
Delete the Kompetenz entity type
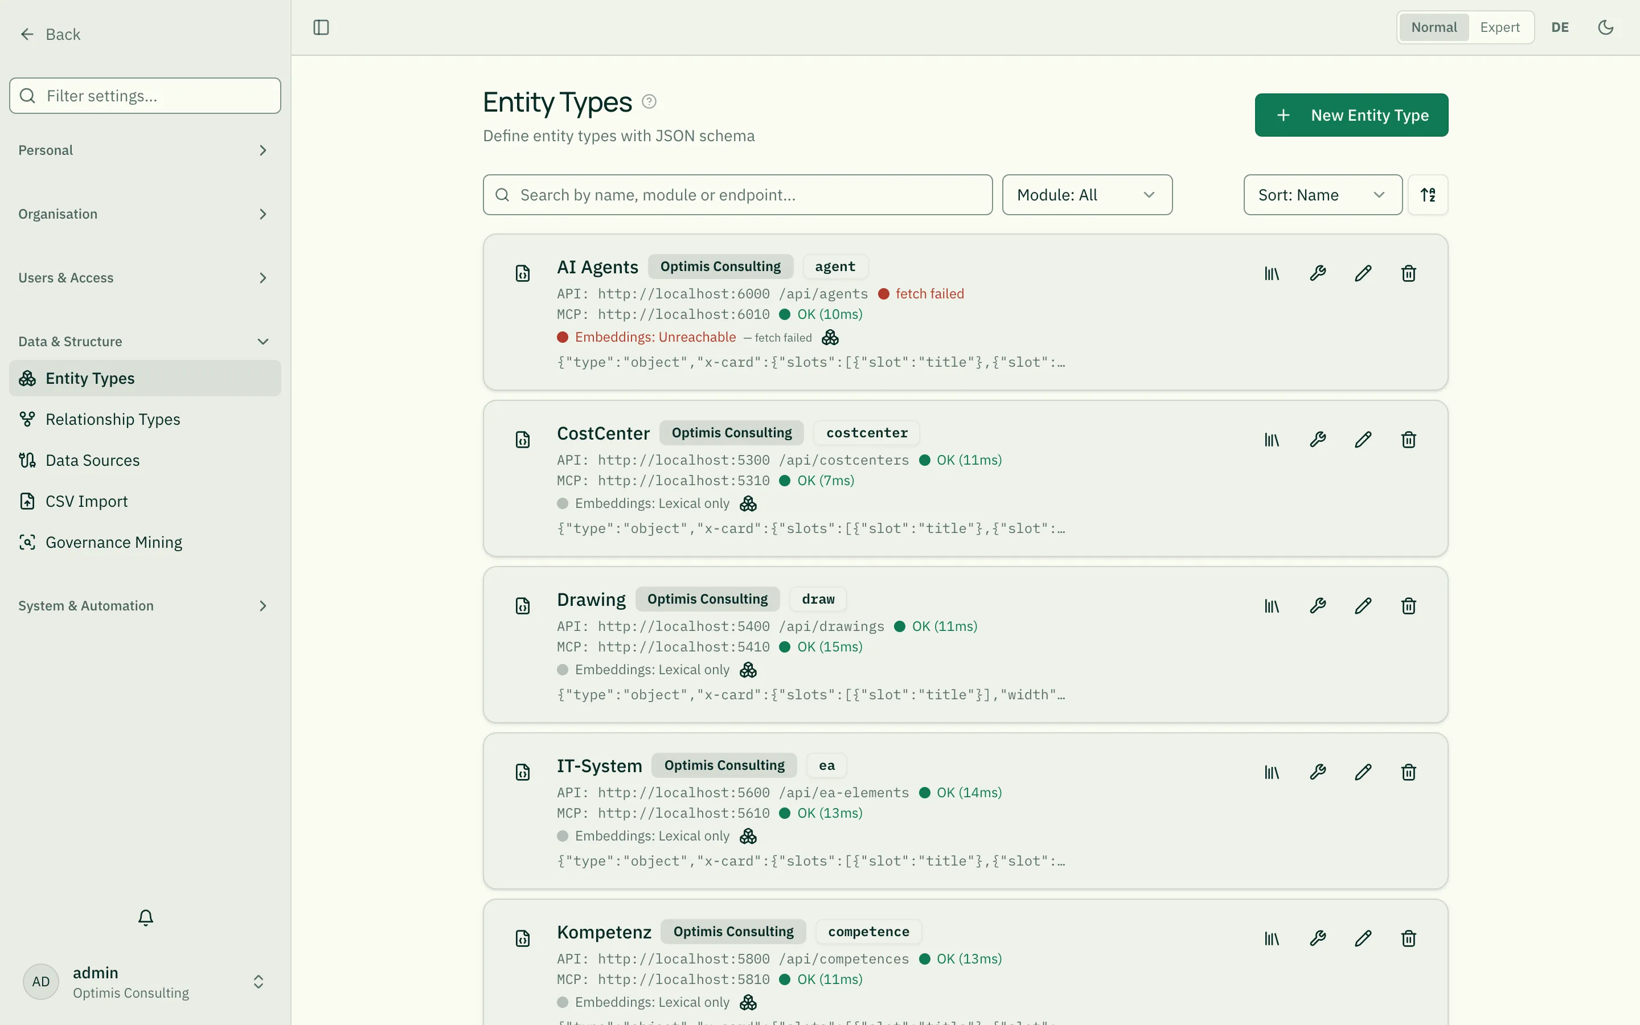pos(1408,938)
